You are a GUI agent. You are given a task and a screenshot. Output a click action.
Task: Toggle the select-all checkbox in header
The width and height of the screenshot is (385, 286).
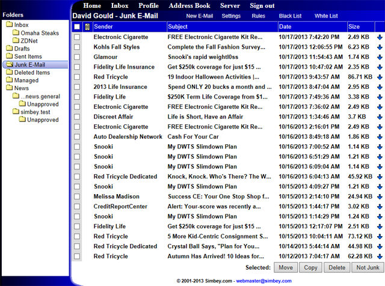click(x=76, y=27)
